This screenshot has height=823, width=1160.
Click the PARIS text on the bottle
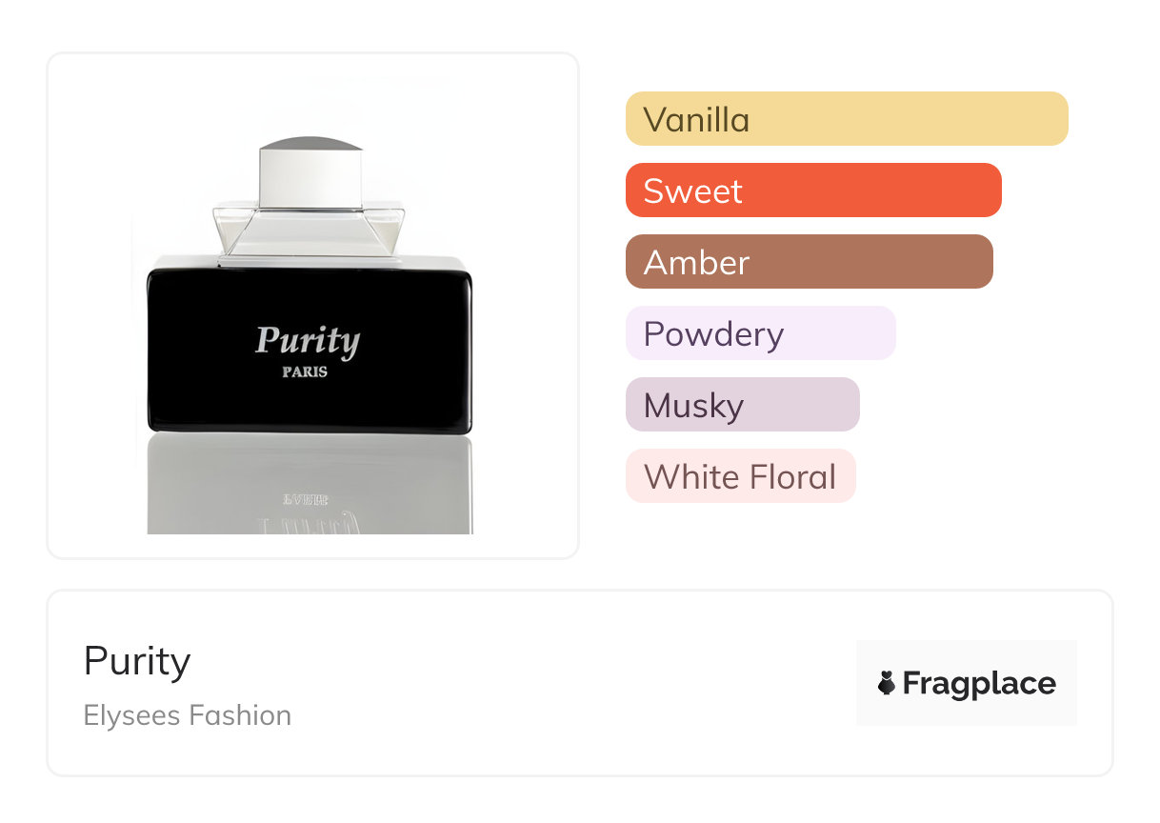[x=305, y=372]
